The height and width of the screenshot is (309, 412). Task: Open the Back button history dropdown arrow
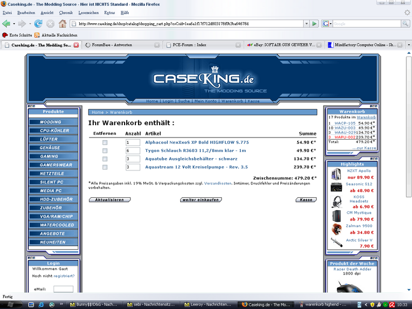click(x=14, y=24)
